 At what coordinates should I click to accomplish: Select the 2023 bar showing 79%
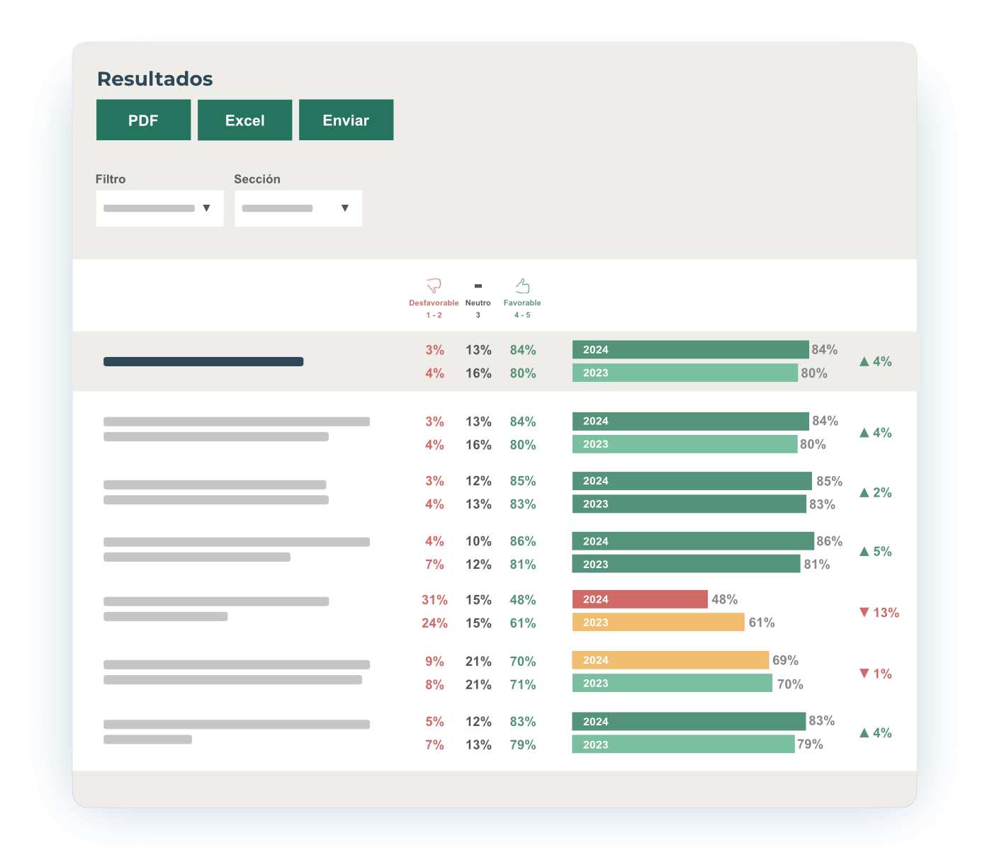(683, 744)
